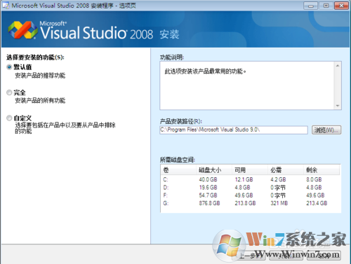Click the Visual Studio infinity logo
351x264 pixels.
(22, 30)
